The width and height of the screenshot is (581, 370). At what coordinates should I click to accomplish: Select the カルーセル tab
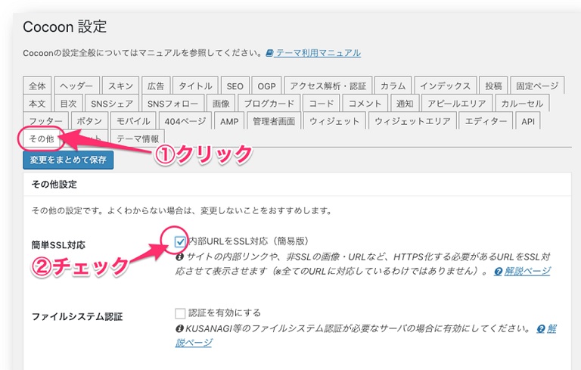(x=522, y=104)
